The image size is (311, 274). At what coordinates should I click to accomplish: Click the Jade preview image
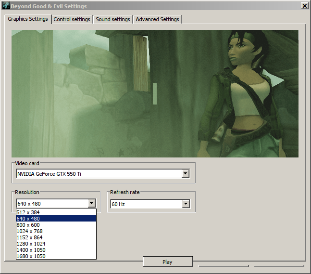155,93
